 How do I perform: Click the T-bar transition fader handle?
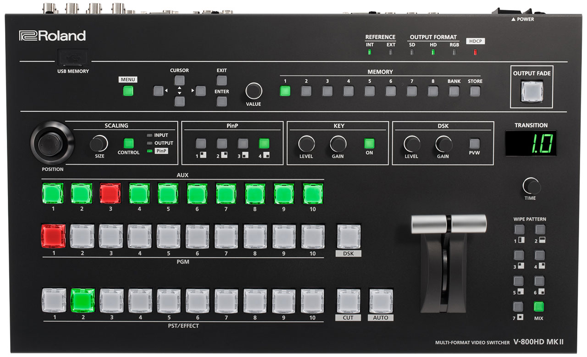pyautogui.click(x=449, y=223)
